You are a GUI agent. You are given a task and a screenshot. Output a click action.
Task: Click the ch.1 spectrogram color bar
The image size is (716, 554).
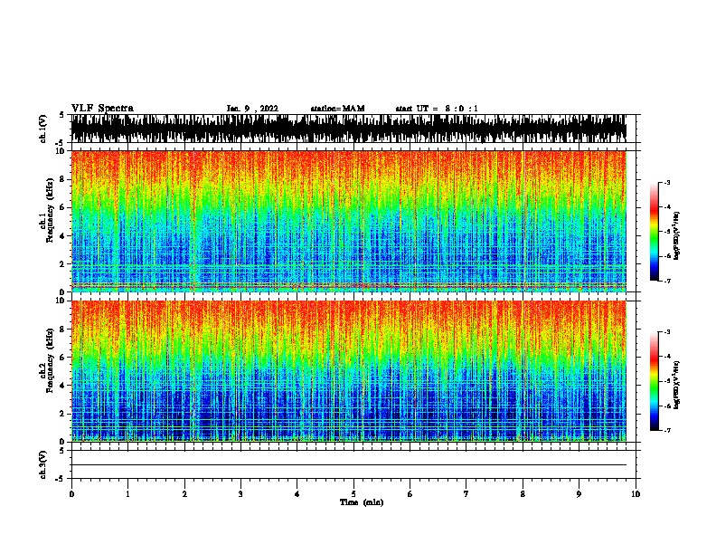point(654,231)
